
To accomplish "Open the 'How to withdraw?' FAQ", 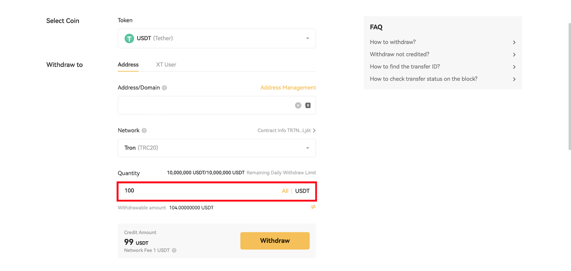I will [443, 42].
